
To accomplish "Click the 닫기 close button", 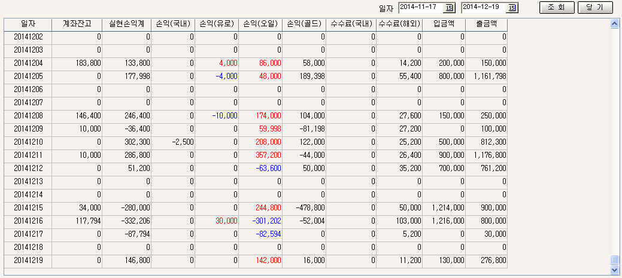I will 595,8.
